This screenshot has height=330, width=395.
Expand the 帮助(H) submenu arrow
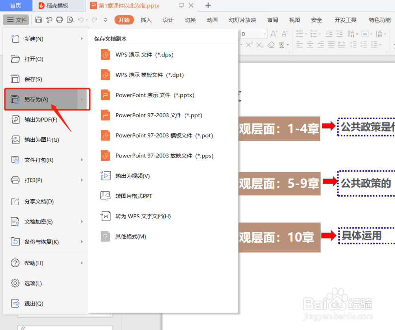pyautogui.click(x=82, y=263)
